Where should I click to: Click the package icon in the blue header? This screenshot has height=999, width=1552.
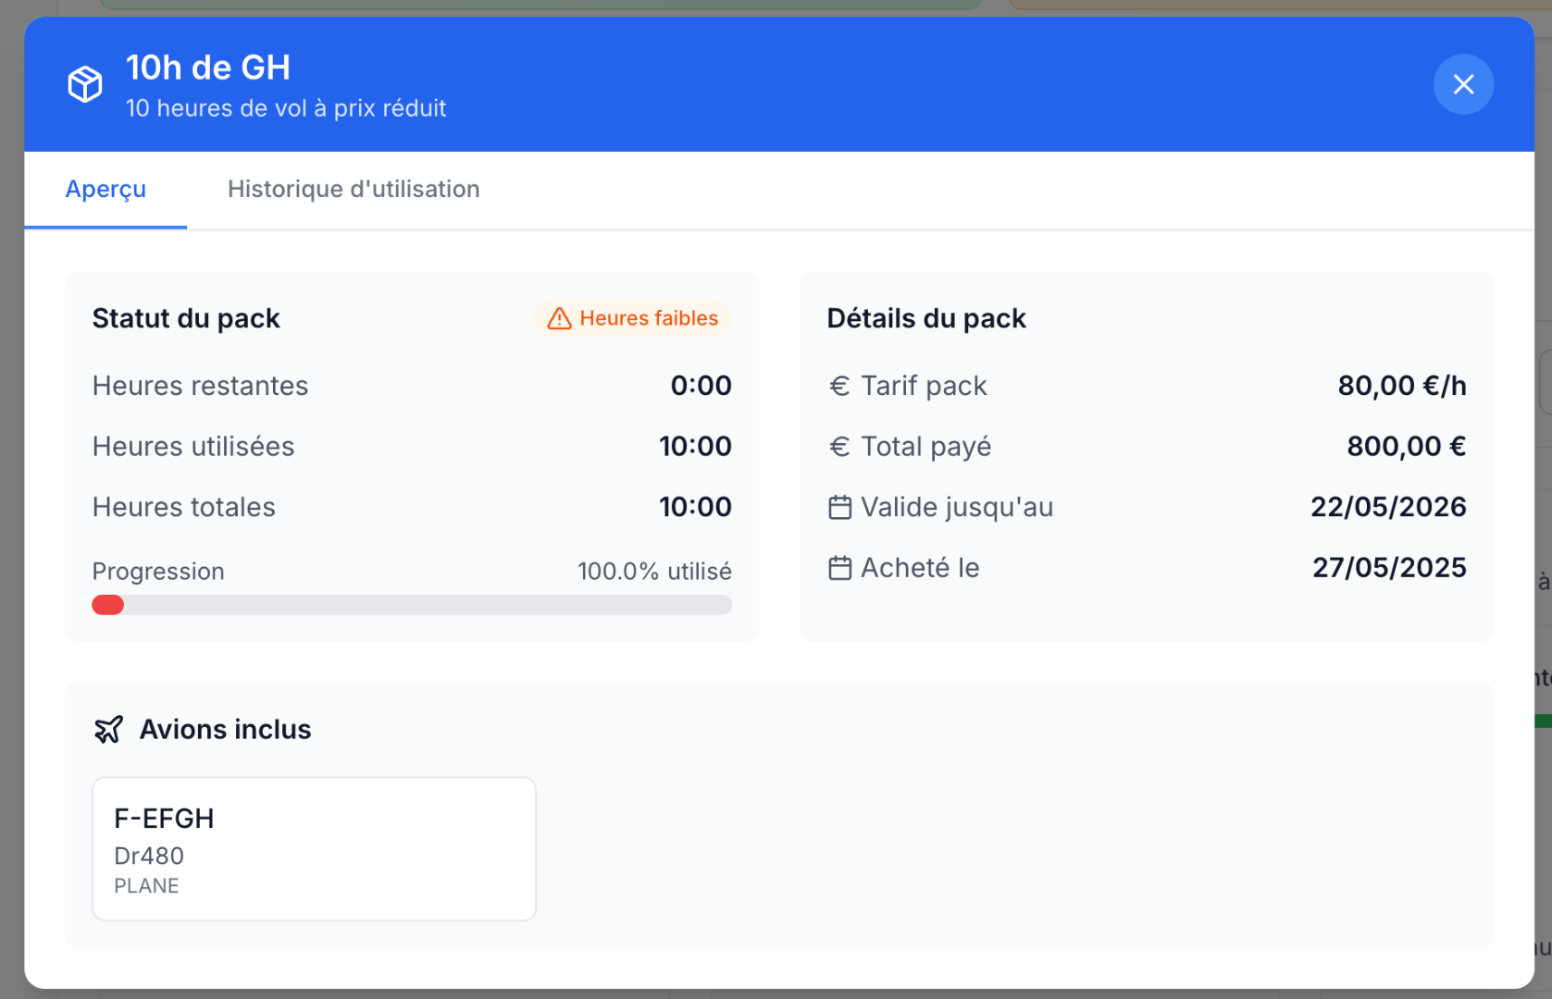(x=85, y=83)
